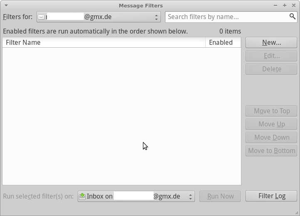The width and height of the screenshot is (300, 216).
Task: Close the Message Filters window
Action: (294, 5)
